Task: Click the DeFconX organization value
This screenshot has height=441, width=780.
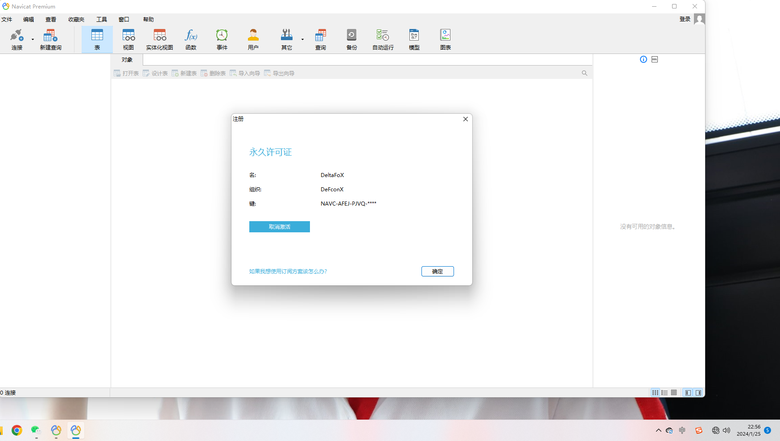Action: (x=332, y=190)
